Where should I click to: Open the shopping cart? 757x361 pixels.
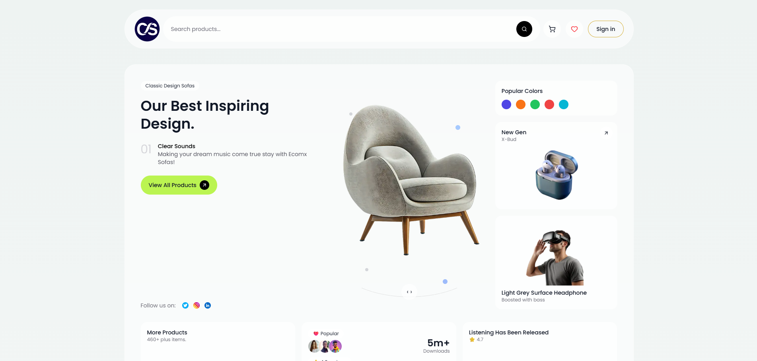pyautogui.click(x=552, y=29)
